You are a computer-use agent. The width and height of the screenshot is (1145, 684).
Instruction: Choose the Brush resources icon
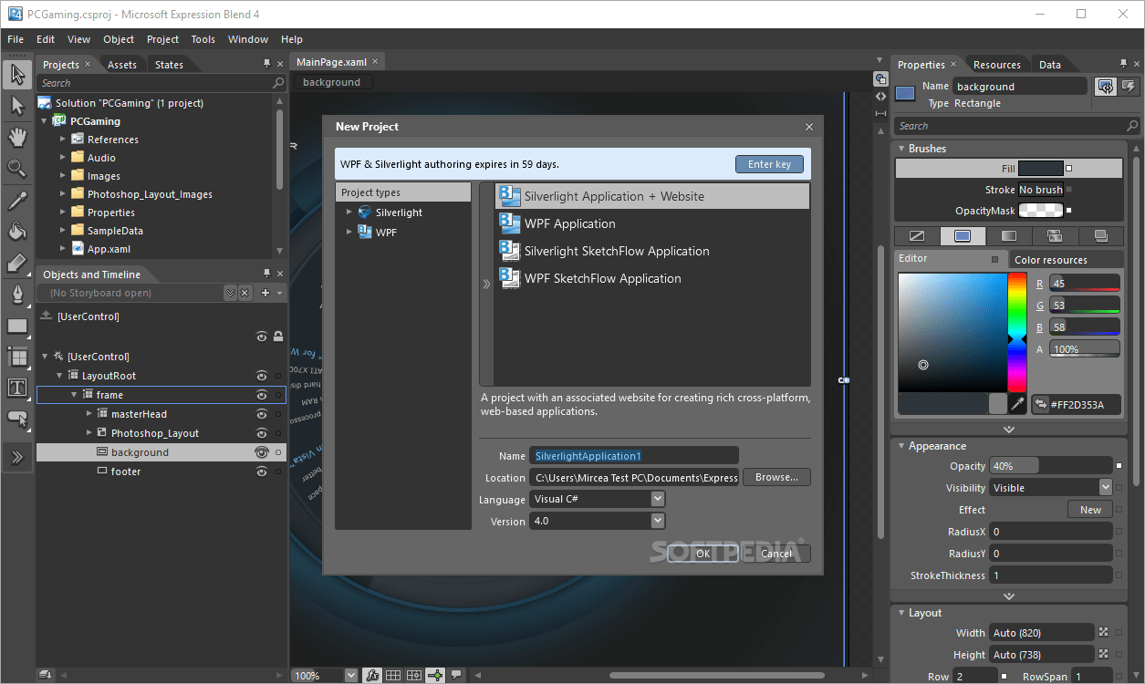1100,236
